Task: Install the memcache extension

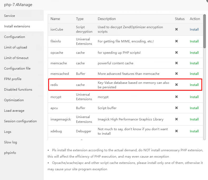Action: [194, 63]
